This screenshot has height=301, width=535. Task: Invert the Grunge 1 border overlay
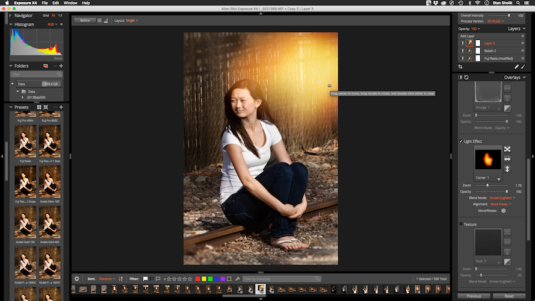click(x=507, y=108)
